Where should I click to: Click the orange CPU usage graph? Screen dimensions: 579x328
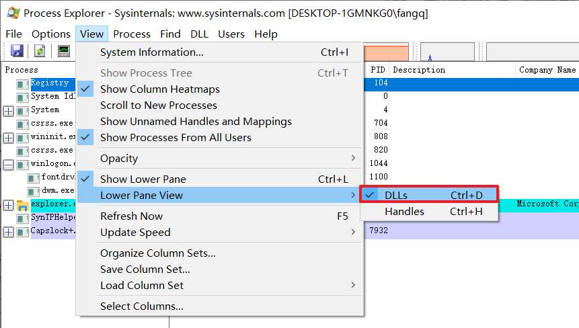pyautogui.click(x=386, y=52)
